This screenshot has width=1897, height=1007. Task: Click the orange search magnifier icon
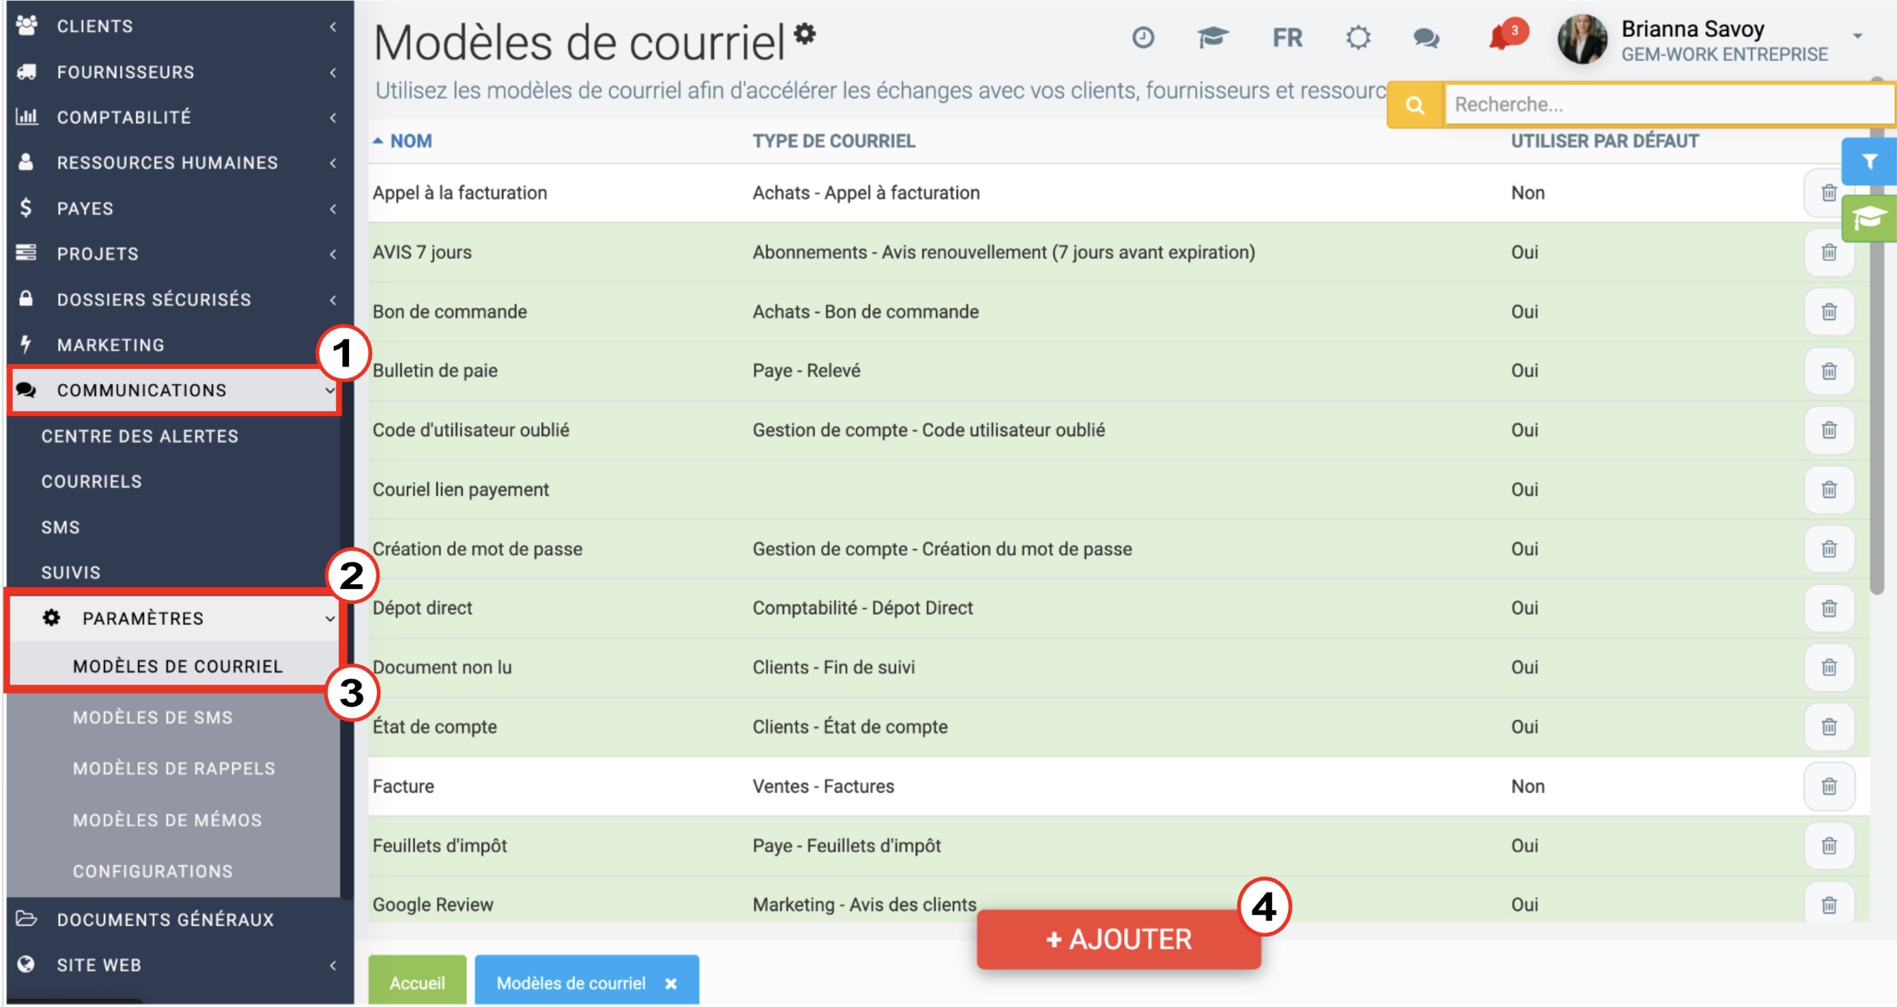click(1414, 105)
